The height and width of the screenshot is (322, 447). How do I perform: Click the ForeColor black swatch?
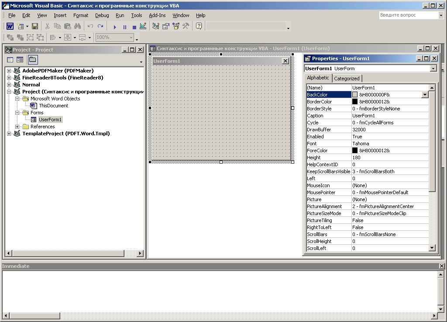coord(355,151)
